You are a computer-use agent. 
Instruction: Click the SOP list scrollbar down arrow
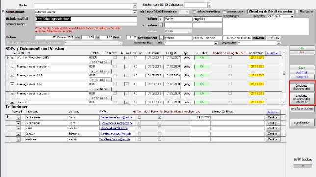click(x=284, y=102)
